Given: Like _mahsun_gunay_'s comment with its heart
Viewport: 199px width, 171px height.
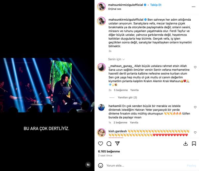Looking at the screenshot, I should tap(195, 67).
